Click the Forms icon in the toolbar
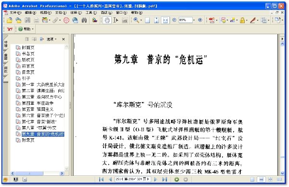289x187 pixels. pos(264,20)
